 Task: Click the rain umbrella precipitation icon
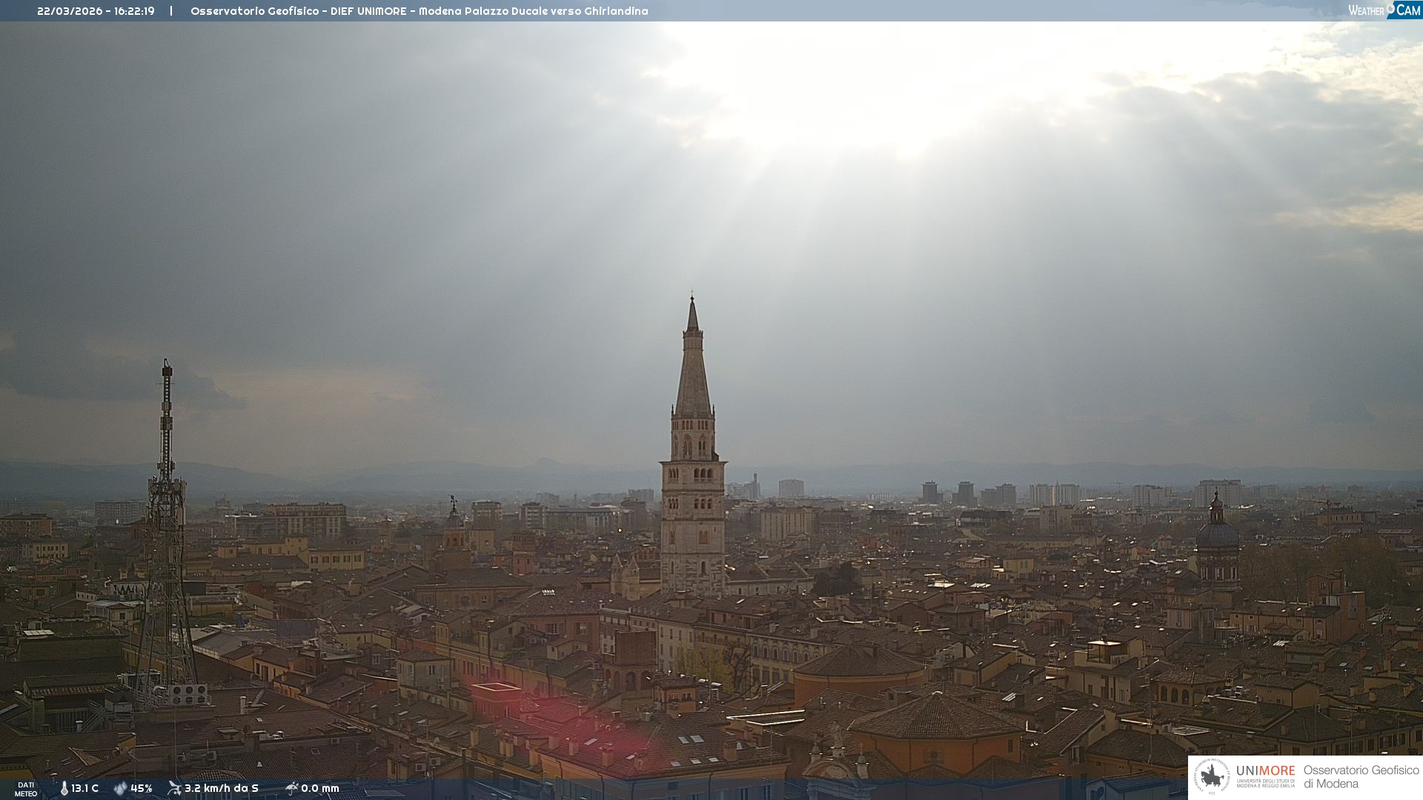coord(291,788)
